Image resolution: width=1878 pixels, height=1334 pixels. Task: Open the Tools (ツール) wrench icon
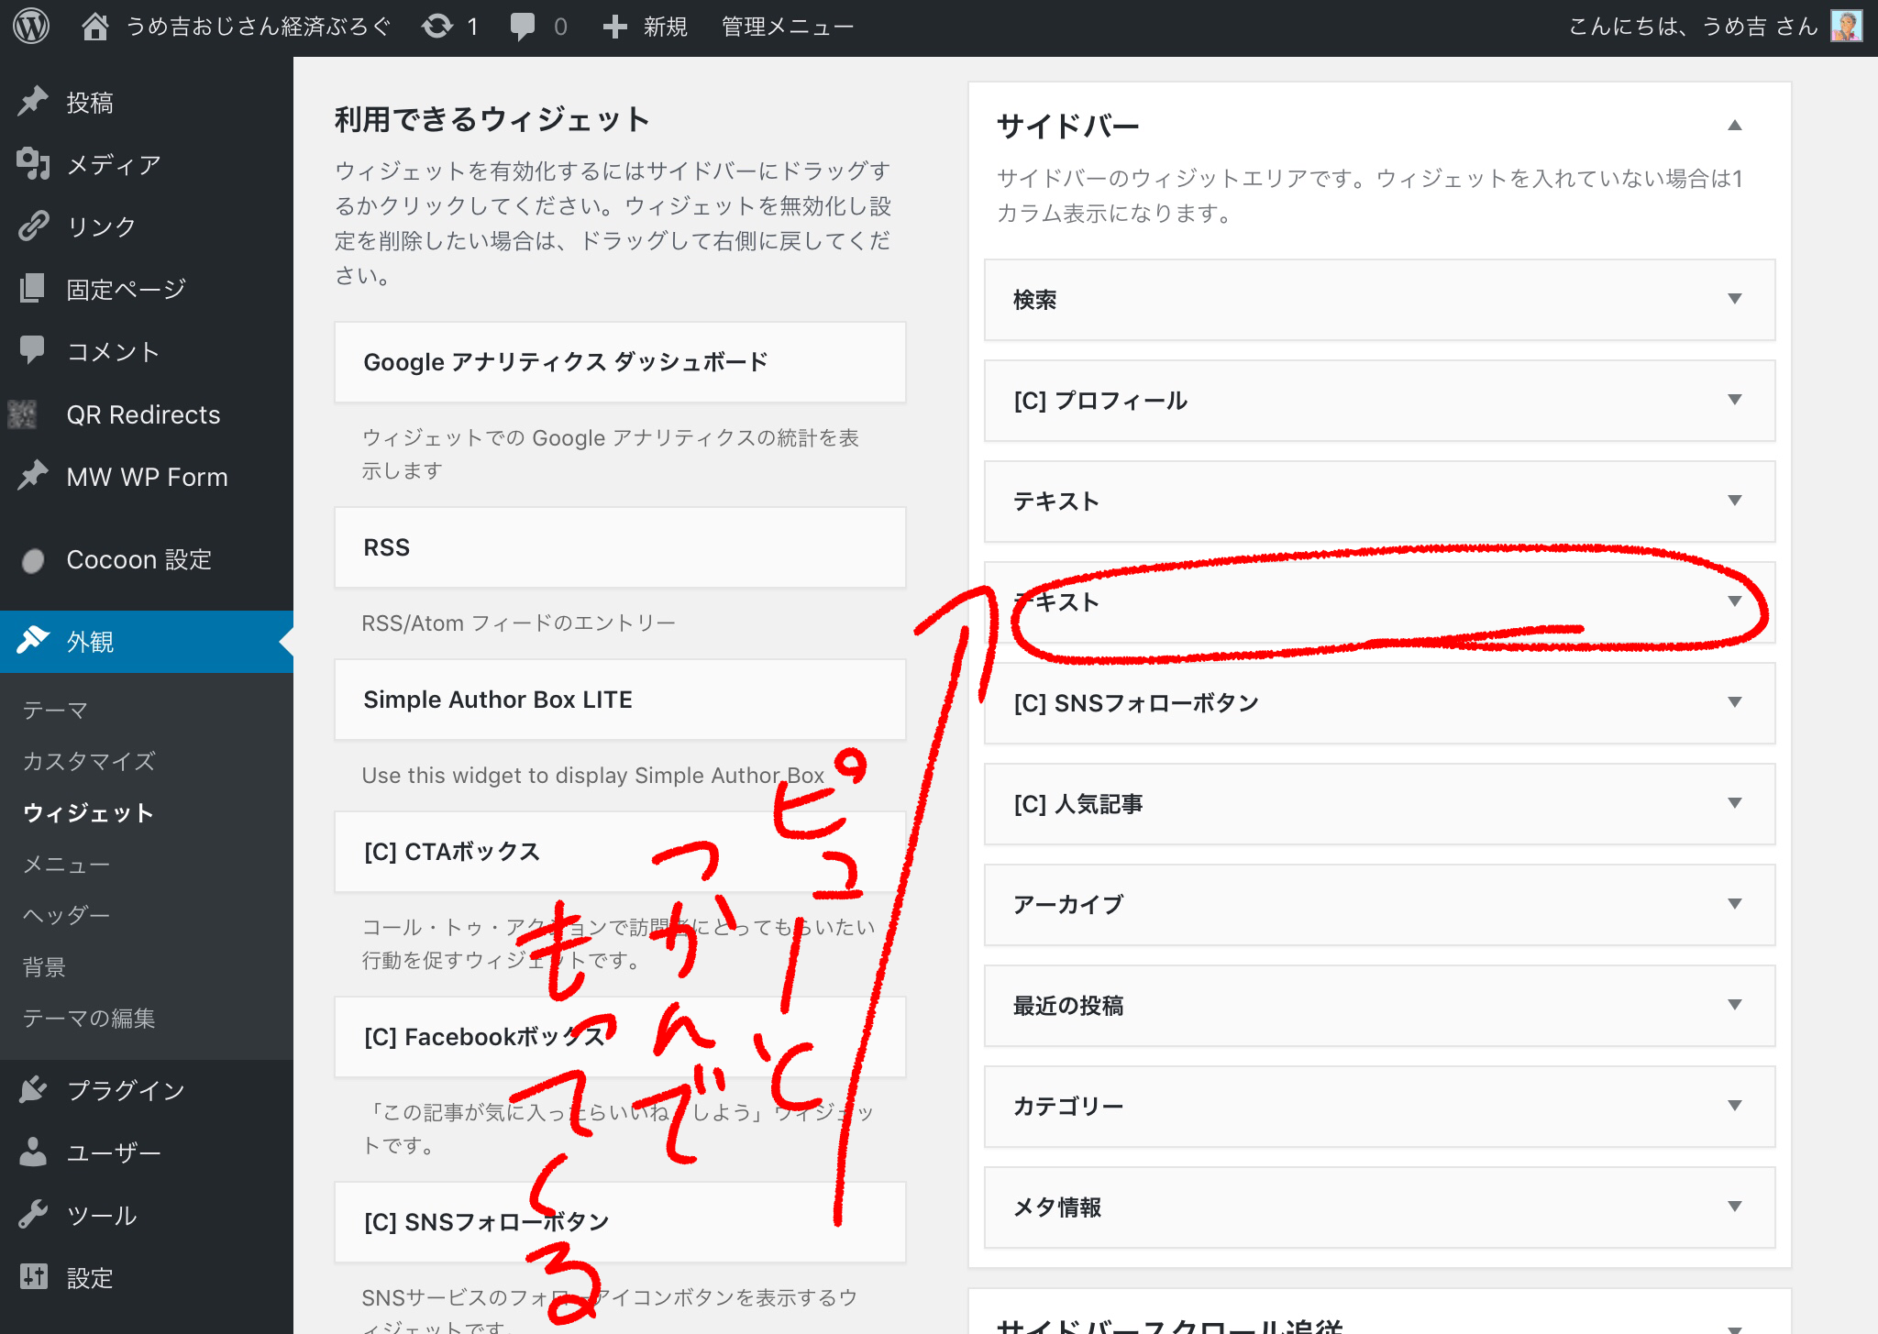tap(33, 1215)
